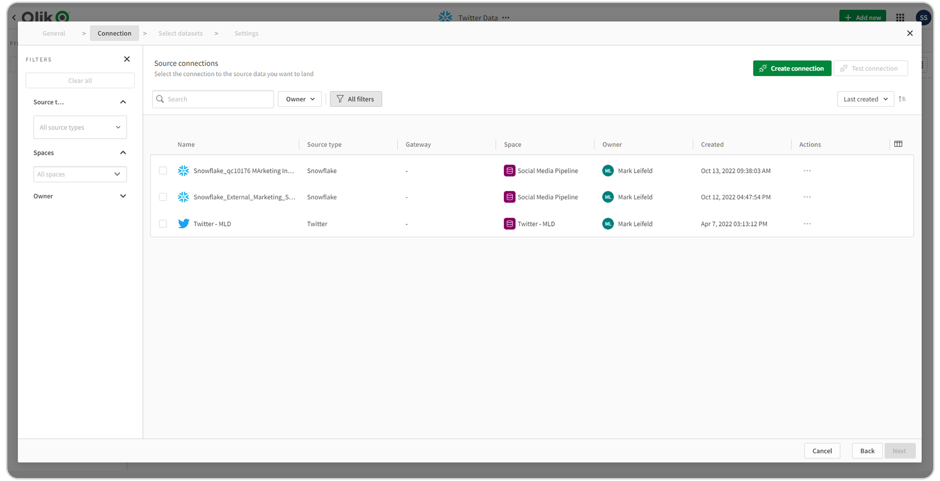The width and height of the screenshot is (940, 481).
Task: Open actions menu for Snowflake_qc10176 connection
Action: (807, 170)
